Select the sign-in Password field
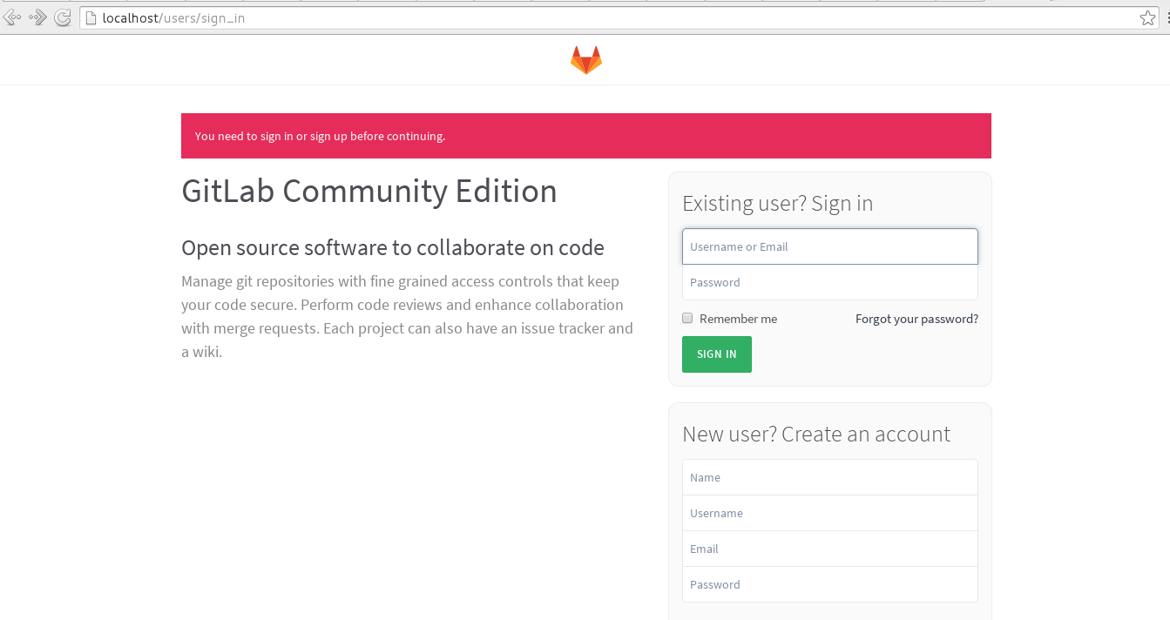The width and height of the screenshot is (1170, 620). pyautogui.click(x=829, y=282)
